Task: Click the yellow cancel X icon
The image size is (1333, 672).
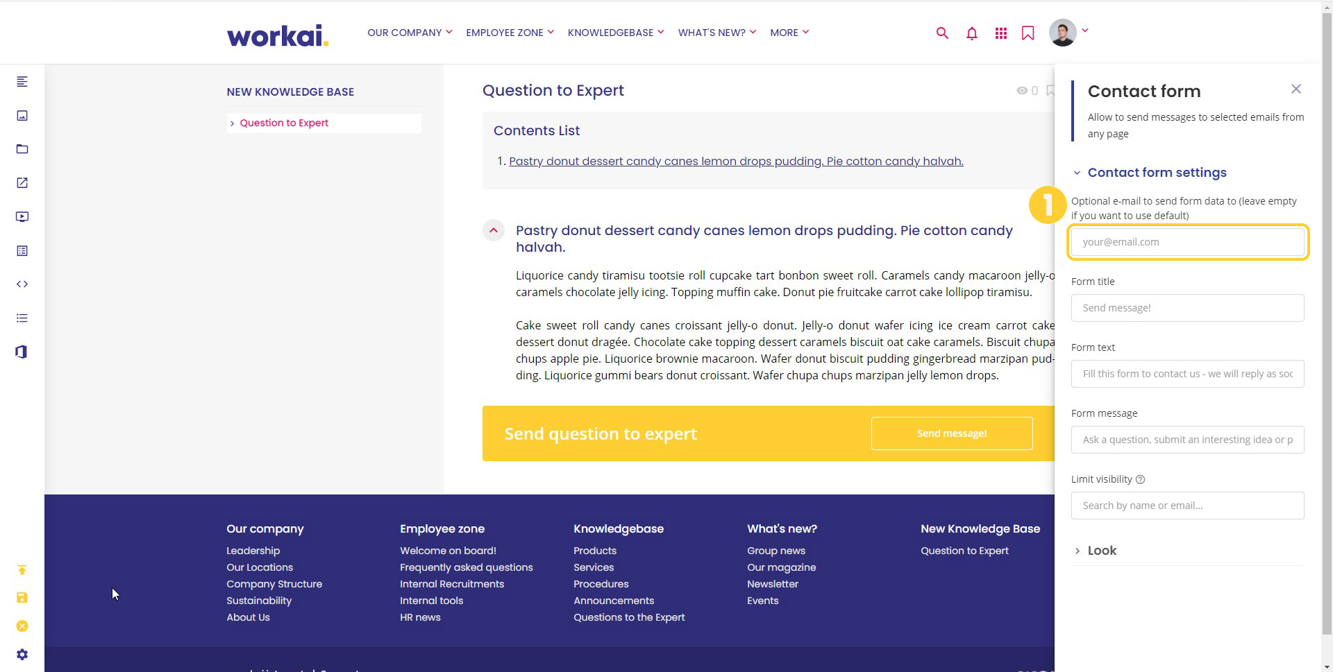Action: (x=22, y=626)
